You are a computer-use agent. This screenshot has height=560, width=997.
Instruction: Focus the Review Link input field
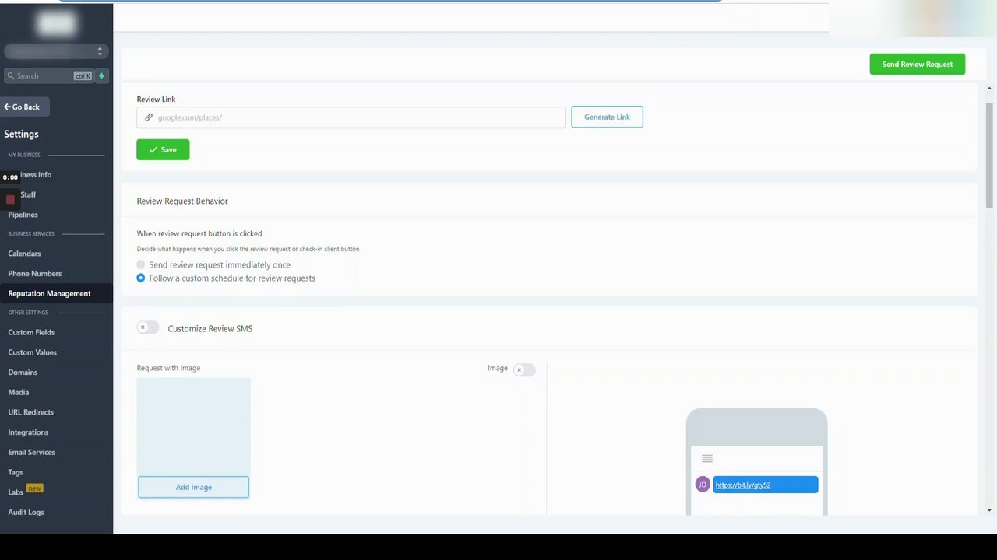[x=351, y=117]
